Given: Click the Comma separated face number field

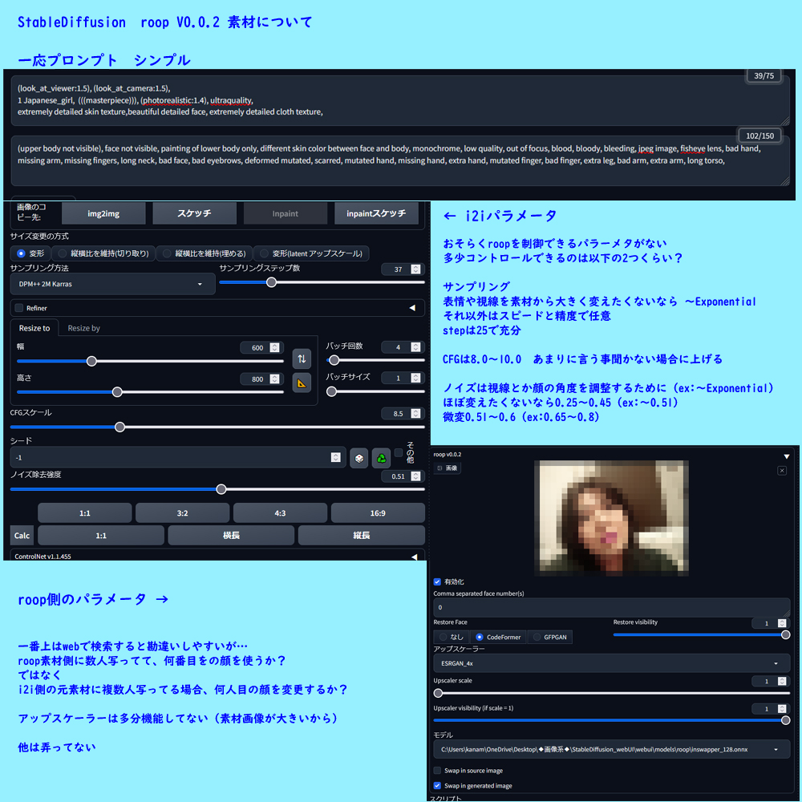Looking at the screenshot, I should point(612,607).
